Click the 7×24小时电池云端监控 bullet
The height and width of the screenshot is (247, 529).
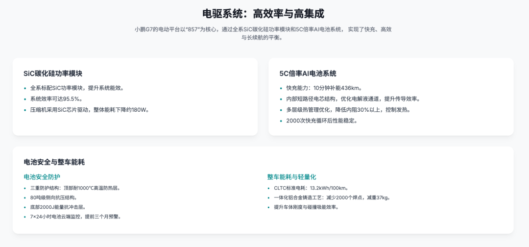click(x=75, y=217)
